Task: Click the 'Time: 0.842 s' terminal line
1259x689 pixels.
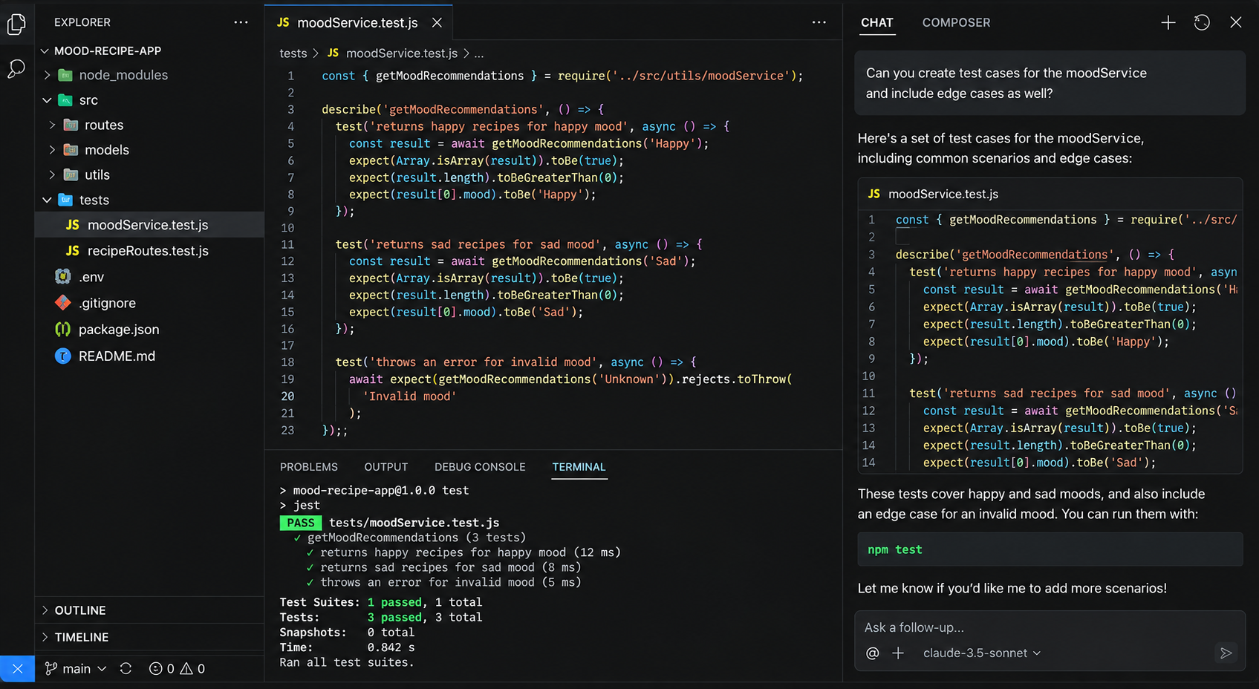Action: point(347,647)
